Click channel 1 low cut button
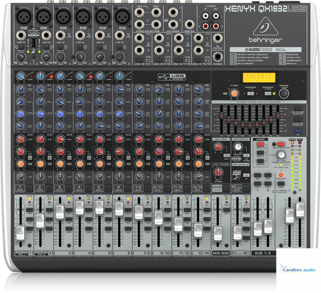Image resolution: width=321 pixels, height=293 pixels. [x=21, y=47]
